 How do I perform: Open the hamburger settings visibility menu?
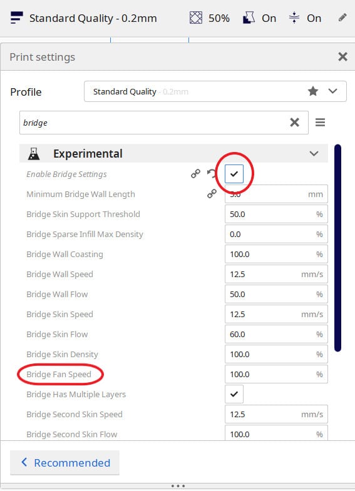(320, 122)
